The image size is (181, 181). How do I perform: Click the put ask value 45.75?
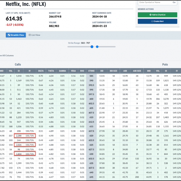pyautogui.click(x=125, y=177)
